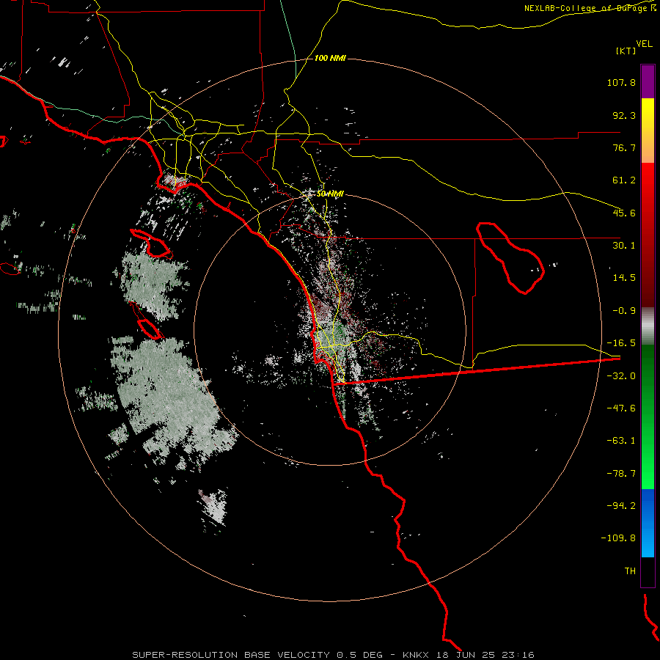
Task: Pick the black TH segment of scale
Action: click(x=648, y=572)
